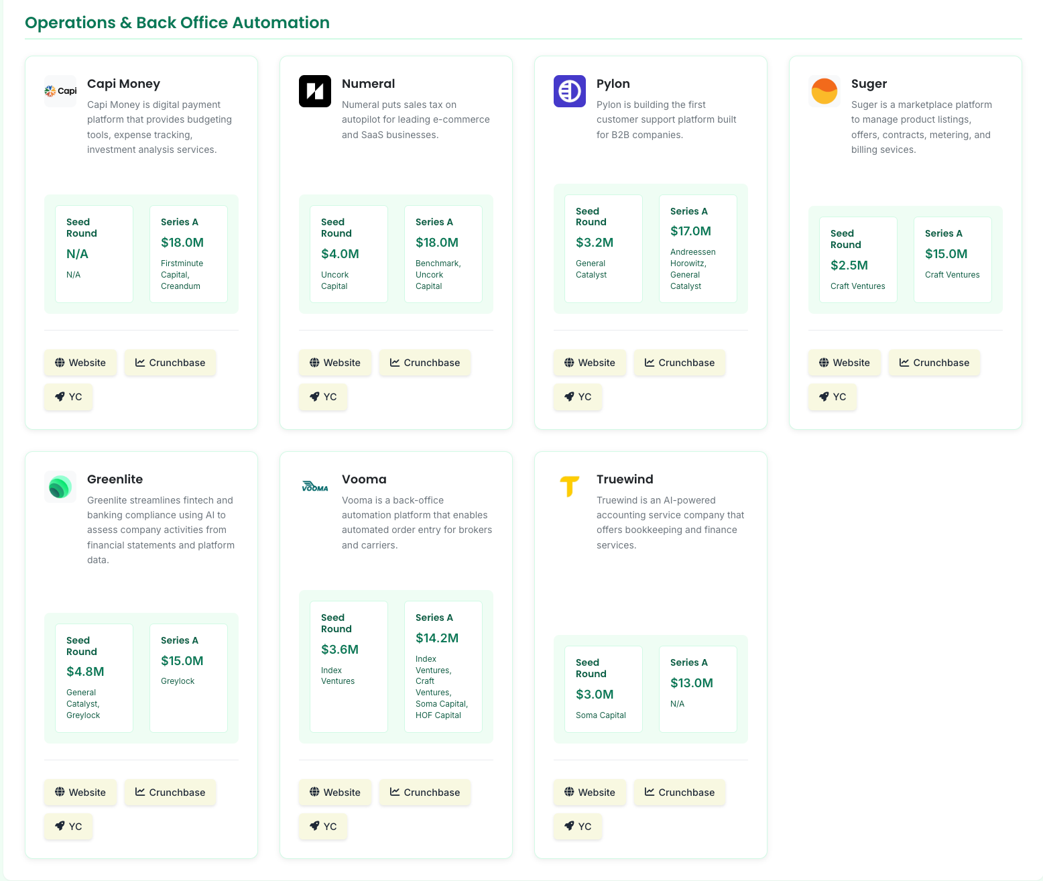Open Truewind's Crunchbase page
Image resolution: width=1043 pixels, height=881 pixels.
pyautogui.click(x=680, y=792)
